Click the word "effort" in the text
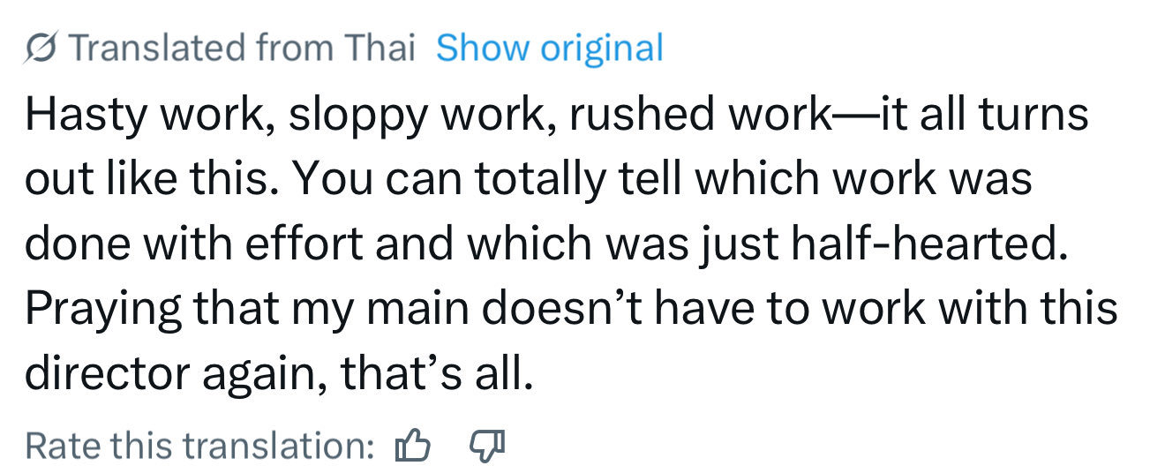The image size is (1165, 473). pos(303,245)
